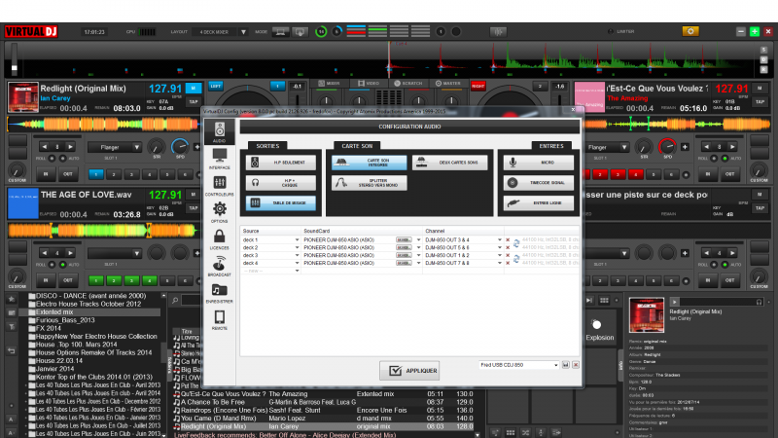Select the Extended mix folder
This screenshot has height=438, width=778.
tap(56, 311)
